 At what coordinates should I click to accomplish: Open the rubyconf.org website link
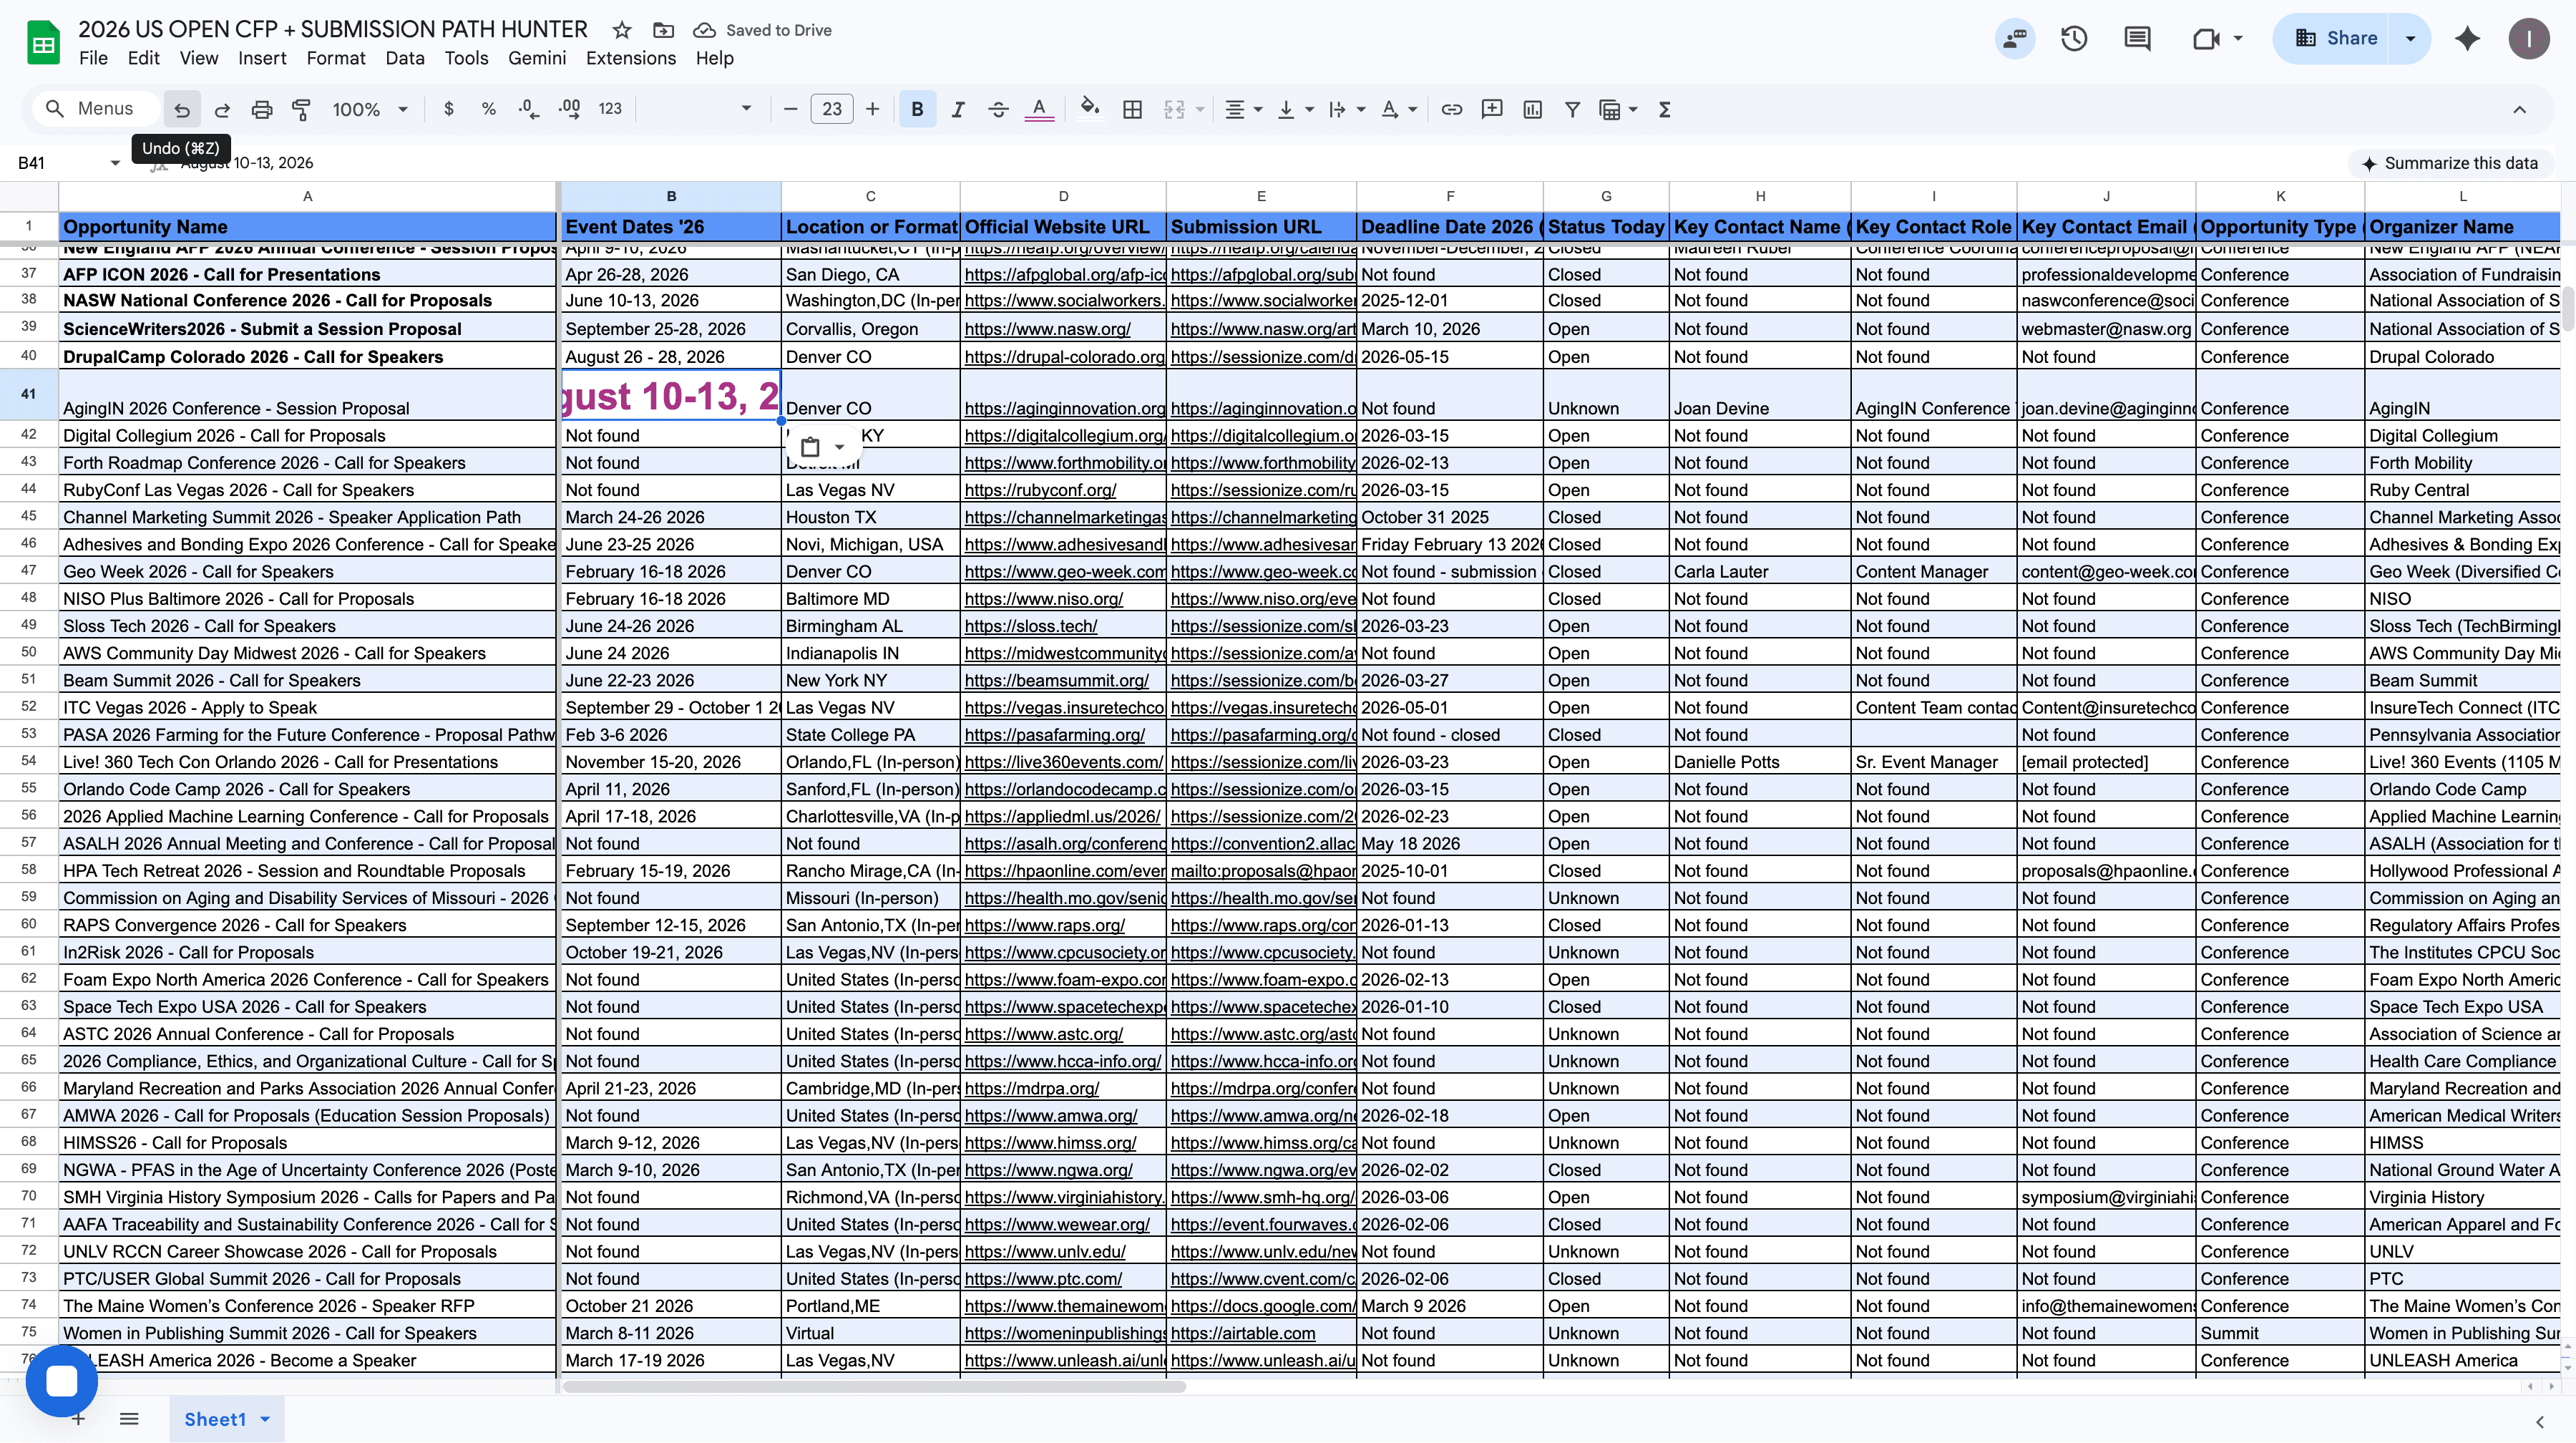[x=1040, y=490]
